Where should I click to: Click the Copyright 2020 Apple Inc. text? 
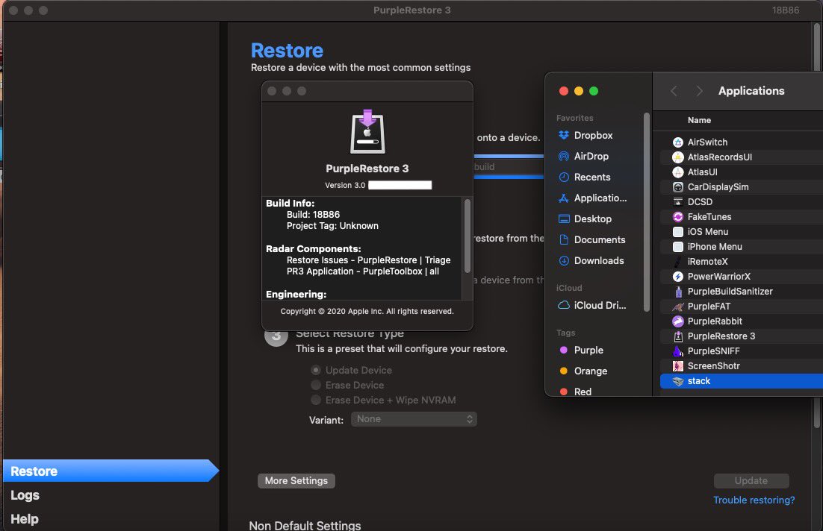pos(367,312)
